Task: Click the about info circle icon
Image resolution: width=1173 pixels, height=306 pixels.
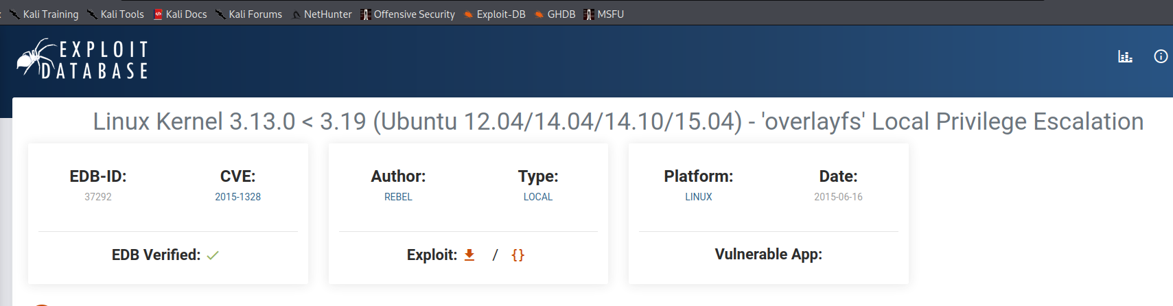Action: 1161,57
